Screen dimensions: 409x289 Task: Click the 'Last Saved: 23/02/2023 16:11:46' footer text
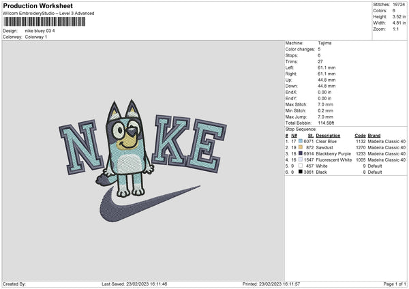coord(134,284)
